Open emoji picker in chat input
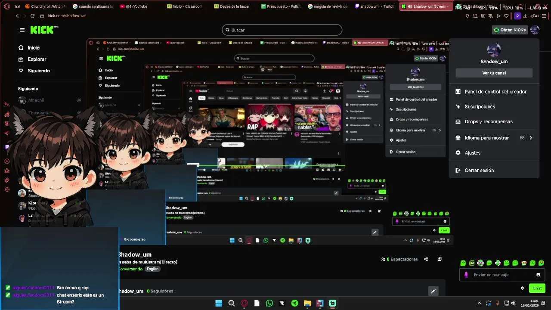Screen dimensions: 551x310 point(538,275)
